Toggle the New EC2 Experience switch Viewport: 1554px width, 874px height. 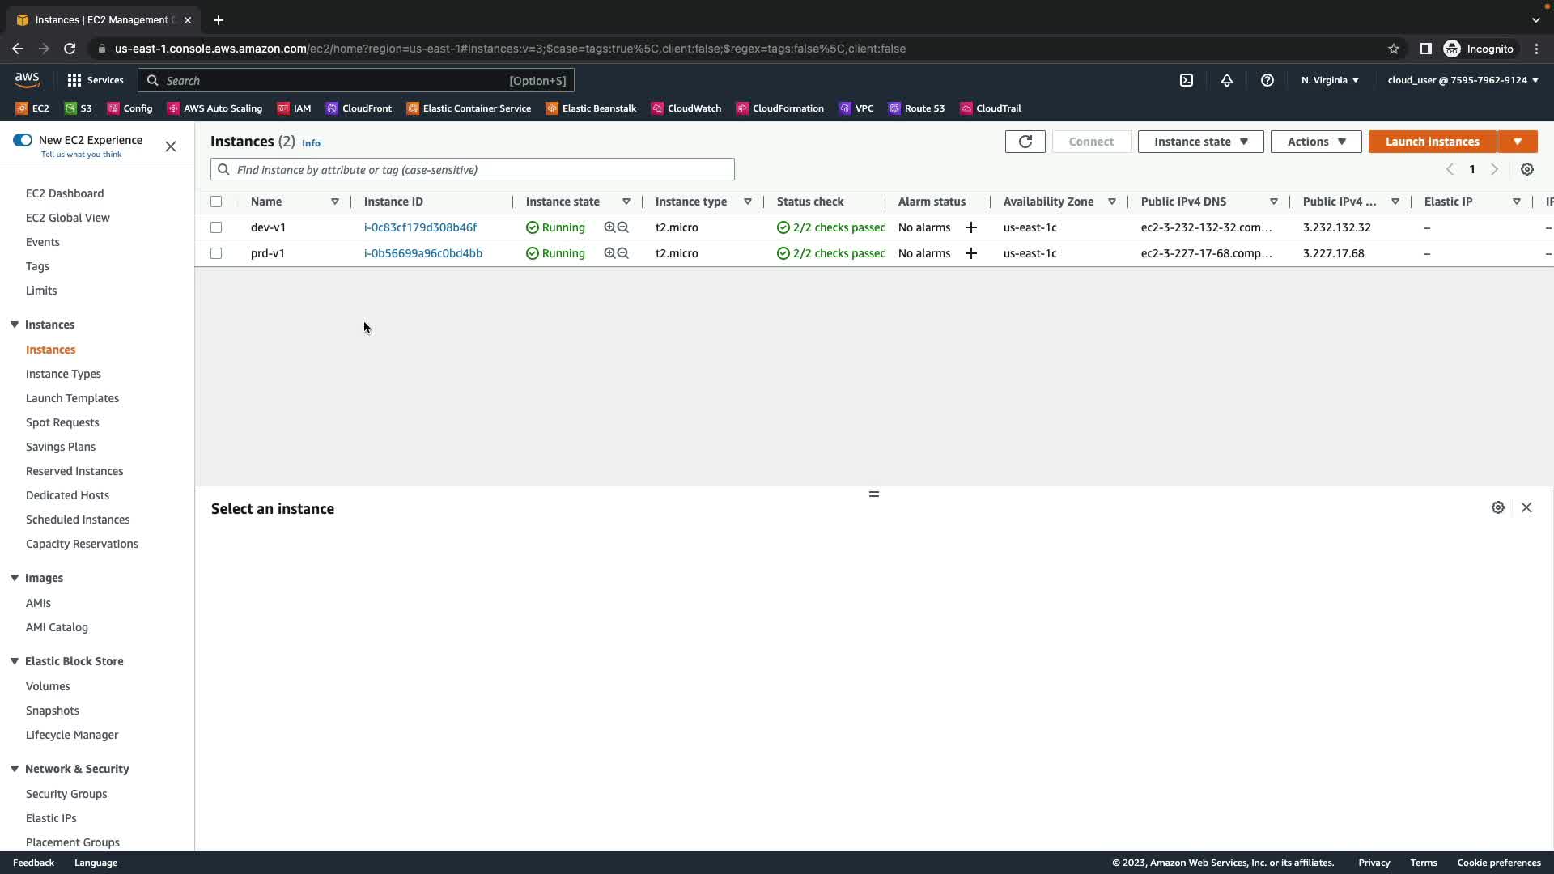tap(23, 140)
